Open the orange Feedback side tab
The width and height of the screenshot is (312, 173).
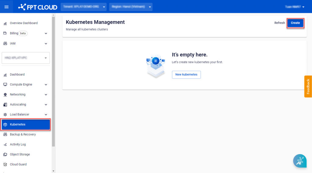click(x=308, y=86)
